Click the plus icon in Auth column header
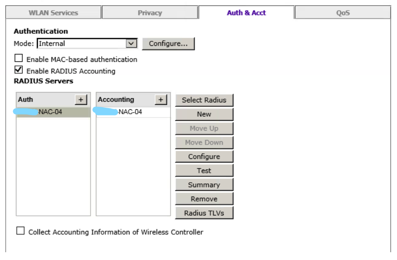 [x=81, y=99]
